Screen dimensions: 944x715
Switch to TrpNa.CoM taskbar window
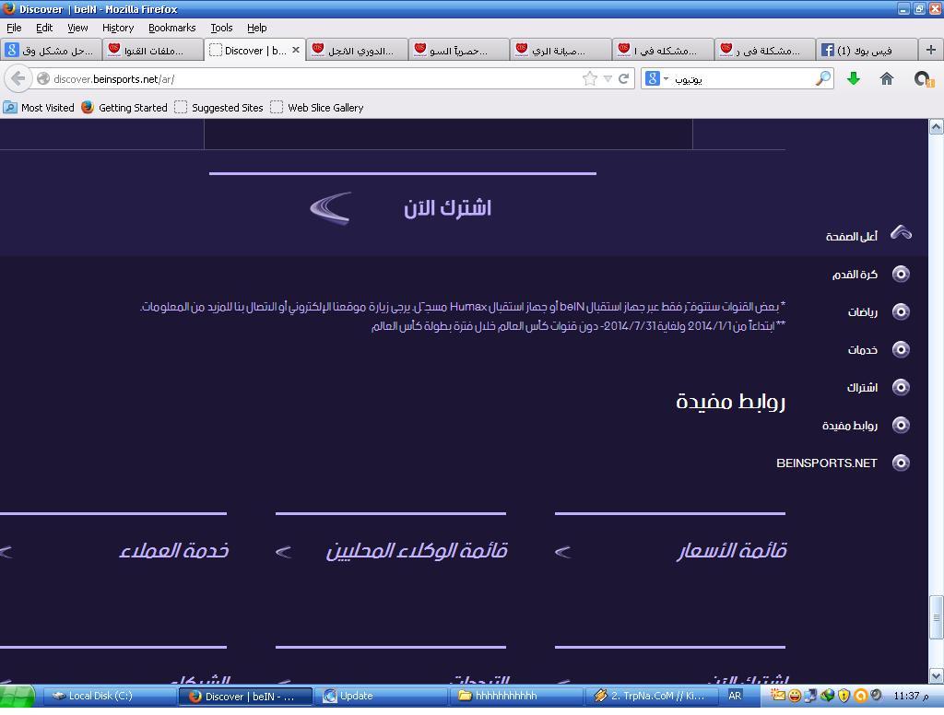[652, 697]
